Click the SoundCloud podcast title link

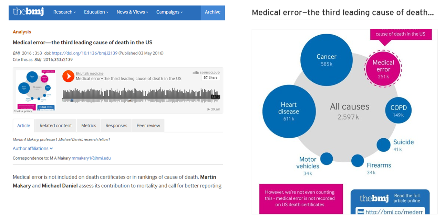point(128,79)
